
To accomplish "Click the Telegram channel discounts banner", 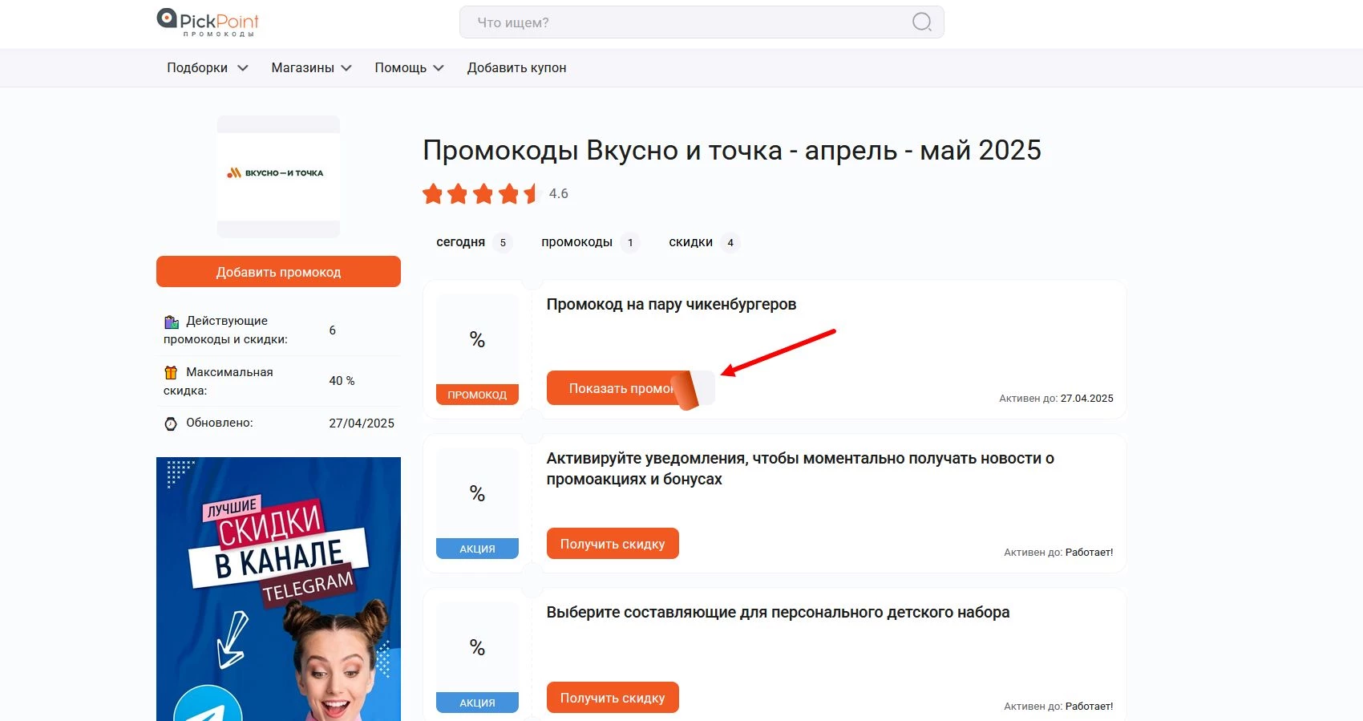I will tap(278, 589).
